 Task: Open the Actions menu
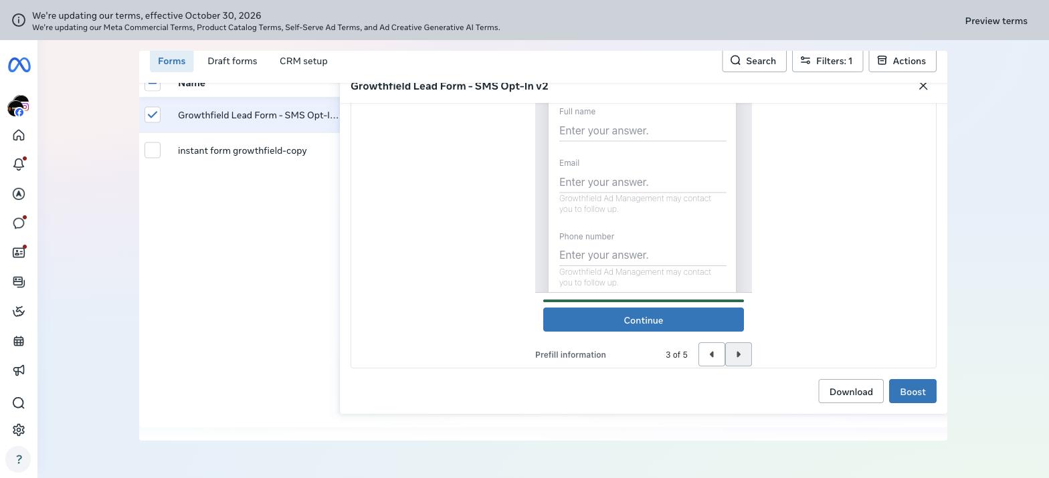(902, 61)
